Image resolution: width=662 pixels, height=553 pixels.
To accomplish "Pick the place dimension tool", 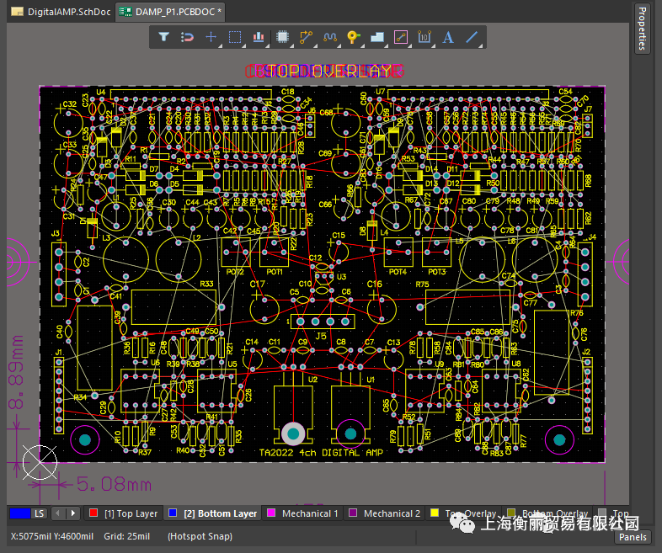I will [424, 37].
